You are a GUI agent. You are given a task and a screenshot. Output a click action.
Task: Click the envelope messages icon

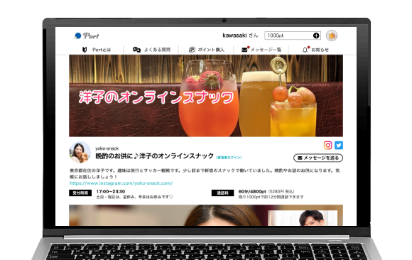244,50
